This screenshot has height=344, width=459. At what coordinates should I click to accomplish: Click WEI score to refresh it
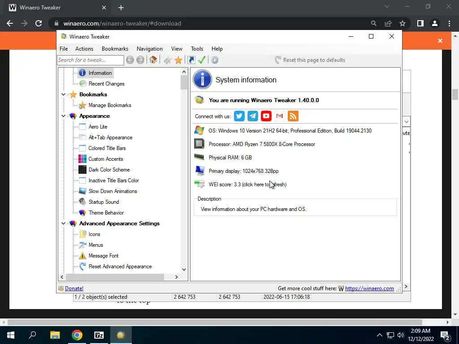pos(247,185)
